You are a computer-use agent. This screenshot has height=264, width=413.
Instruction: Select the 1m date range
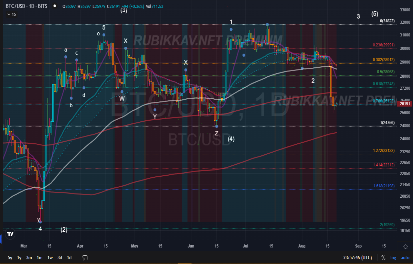click(x=40, y=257)
